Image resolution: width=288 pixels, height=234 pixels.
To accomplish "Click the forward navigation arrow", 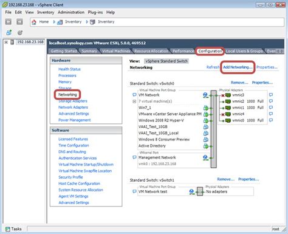I will [x=19, y=22].
